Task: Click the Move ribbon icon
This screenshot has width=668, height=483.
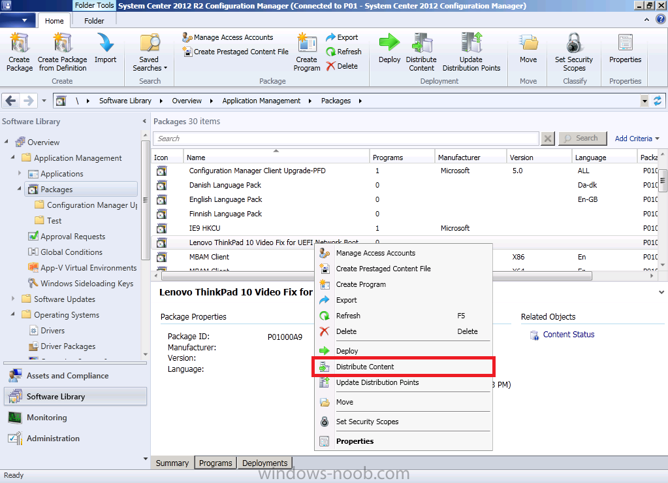Action: (528, 48)
